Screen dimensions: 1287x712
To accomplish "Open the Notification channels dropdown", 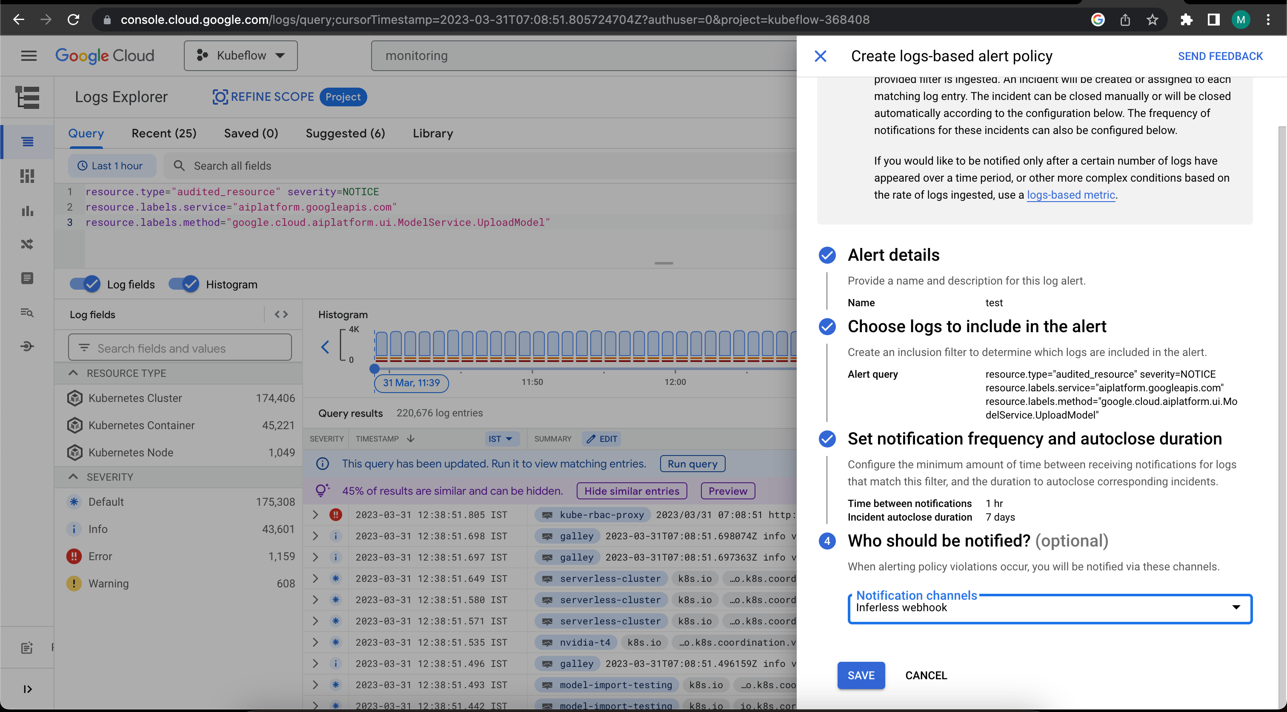I will pyautogui.click(x=1050, y=608).
